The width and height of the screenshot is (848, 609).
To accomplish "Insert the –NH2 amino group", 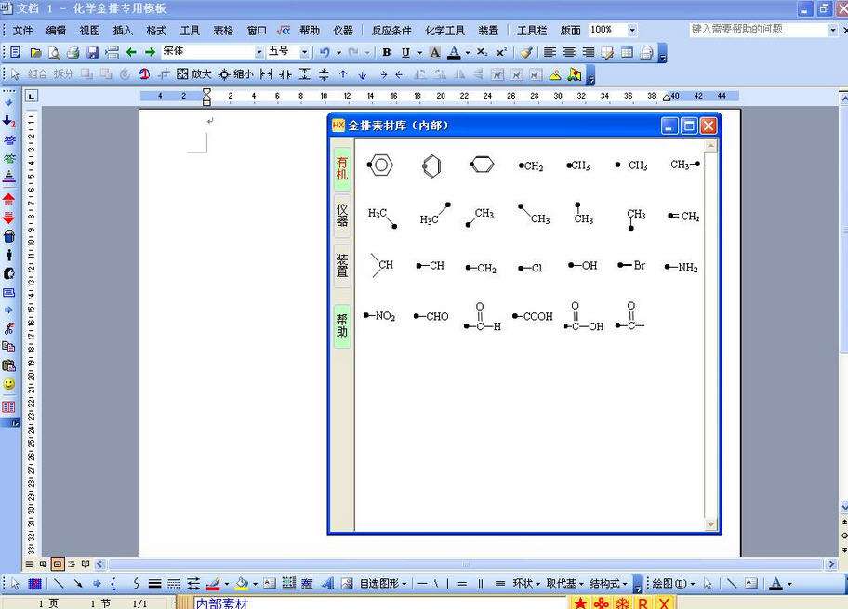I will [682, 267].
